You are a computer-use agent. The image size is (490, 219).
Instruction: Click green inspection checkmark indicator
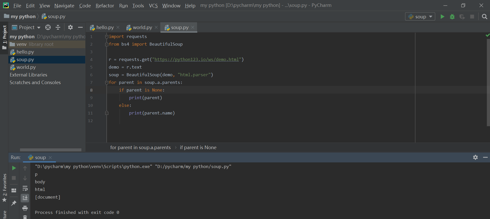point(487,35)
